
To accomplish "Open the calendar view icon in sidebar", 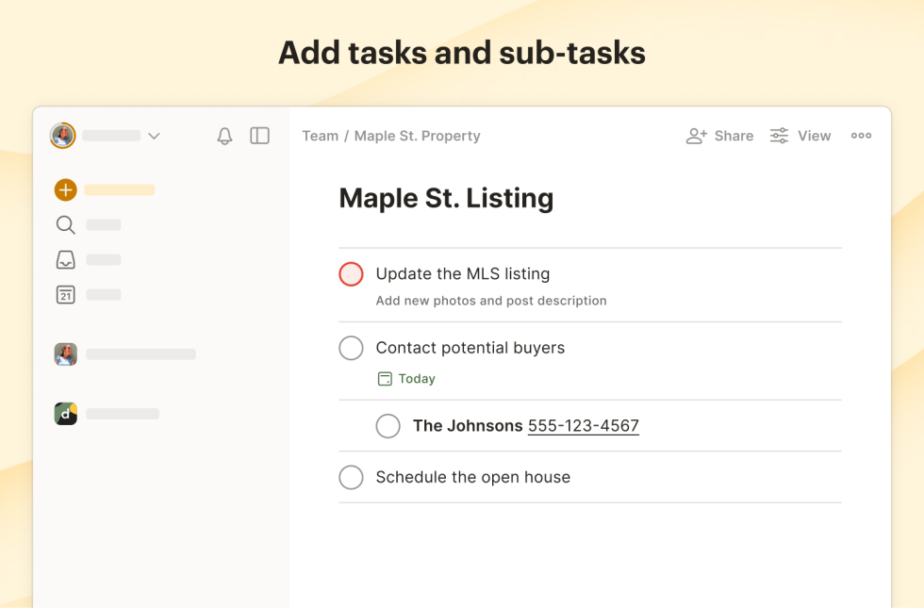I will coord(65,294).
